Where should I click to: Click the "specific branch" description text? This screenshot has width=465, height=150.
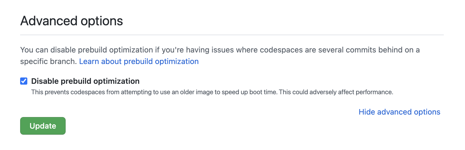[48, 61]
